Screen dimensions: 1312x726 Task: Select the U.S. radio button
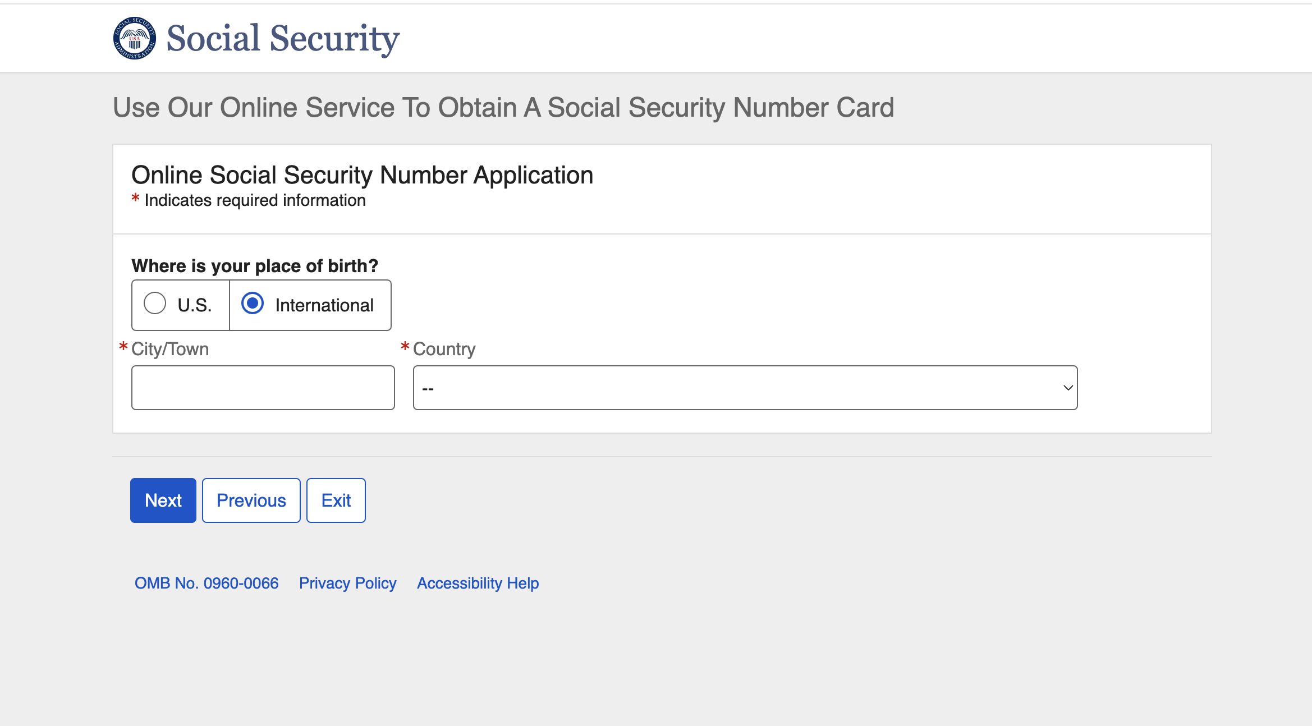click(155, 303)
